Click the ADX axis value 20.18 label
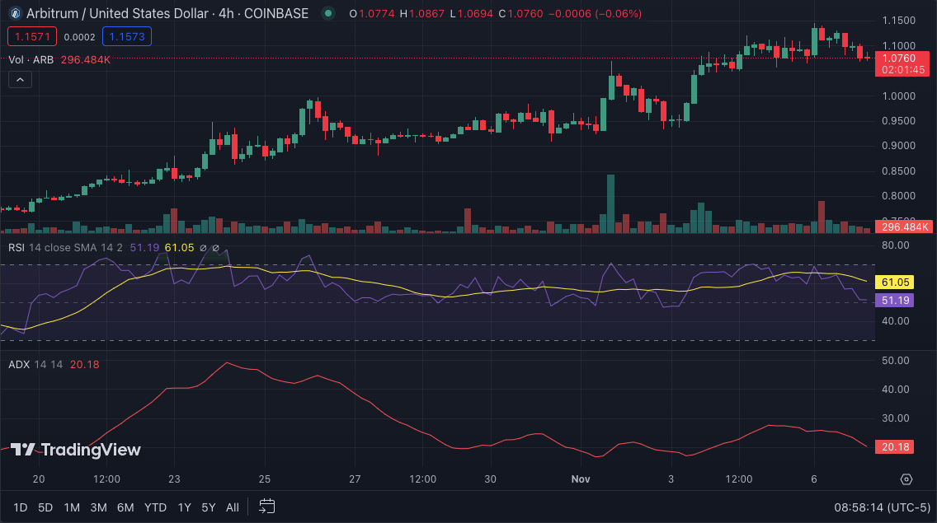 895,446
